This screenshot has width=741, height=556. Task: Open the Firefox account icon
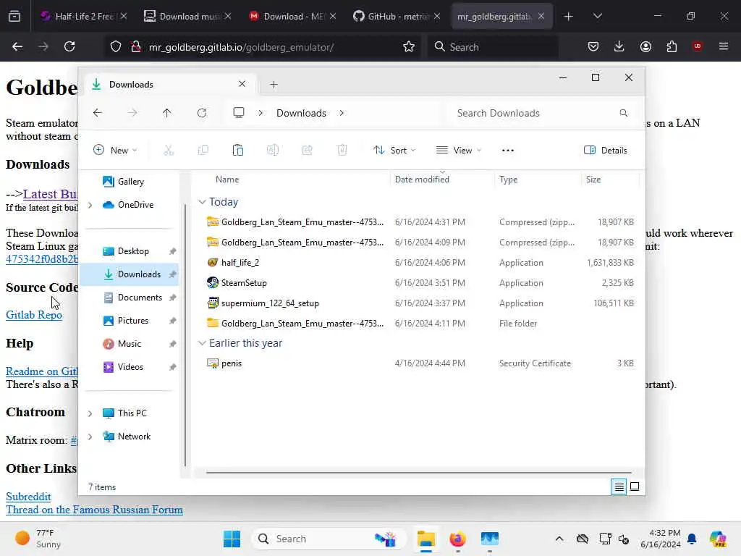645,46
